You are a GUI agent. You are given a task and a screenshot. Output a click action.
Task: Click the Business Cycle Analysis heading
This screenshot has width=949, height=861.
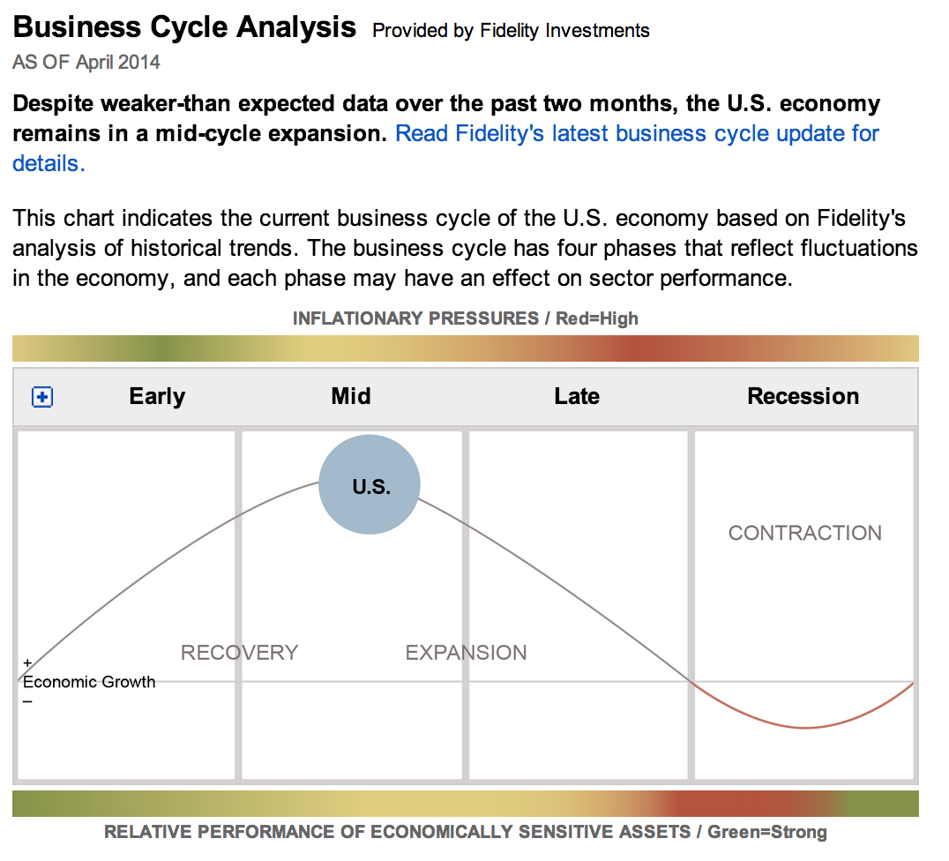pyautogui.click(x=184, y=27)
